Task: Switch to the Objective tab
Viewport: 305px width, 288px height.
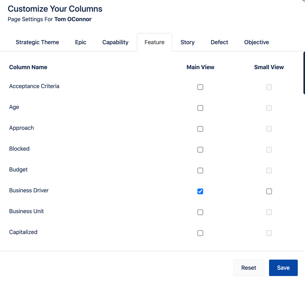Action: 256,42
